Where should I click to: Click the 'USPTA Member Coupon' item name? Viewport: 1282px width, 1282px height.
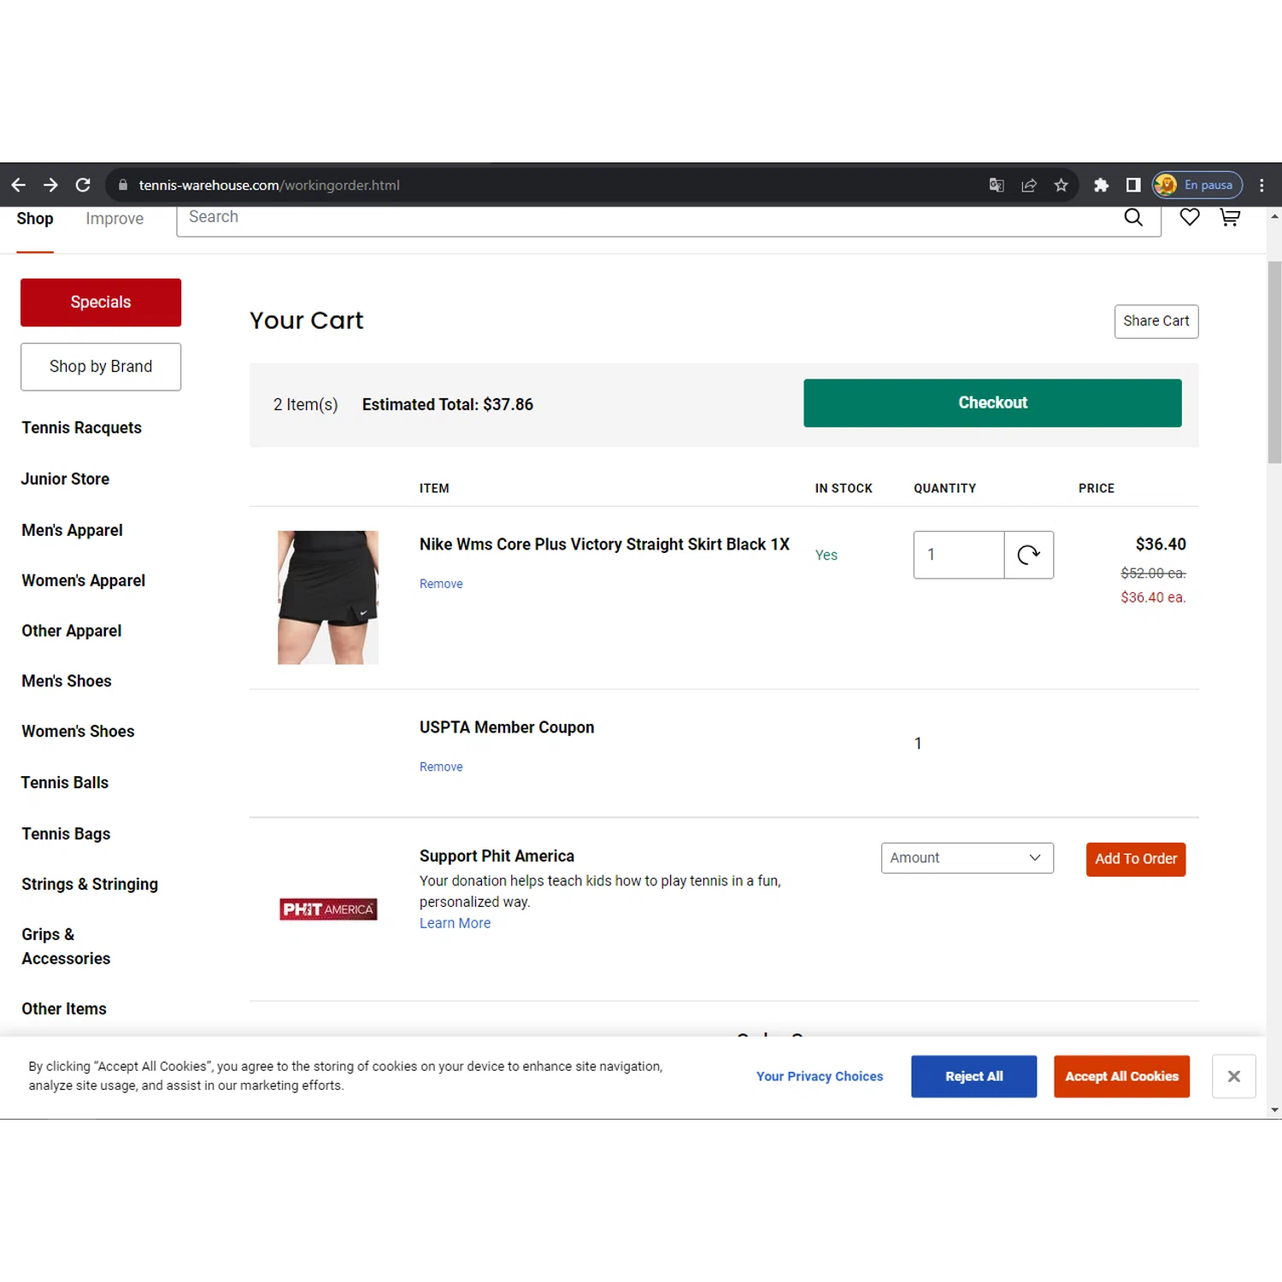pyautogui.click(x=507, y=727)
